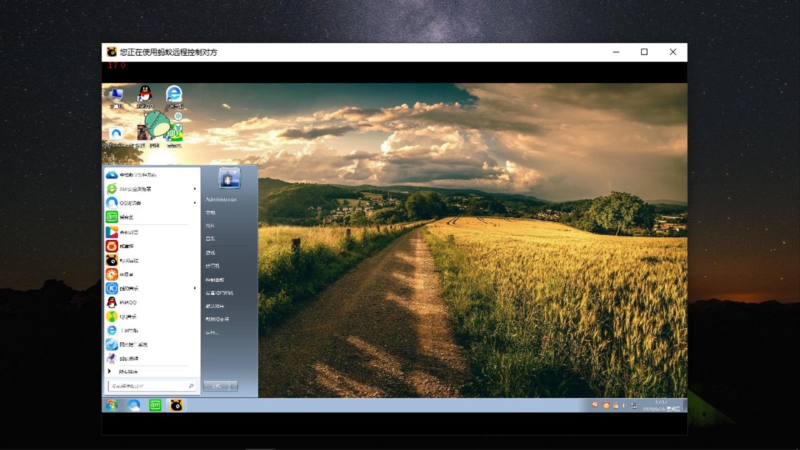Click the taskbar clock and date

coord(661,406)
